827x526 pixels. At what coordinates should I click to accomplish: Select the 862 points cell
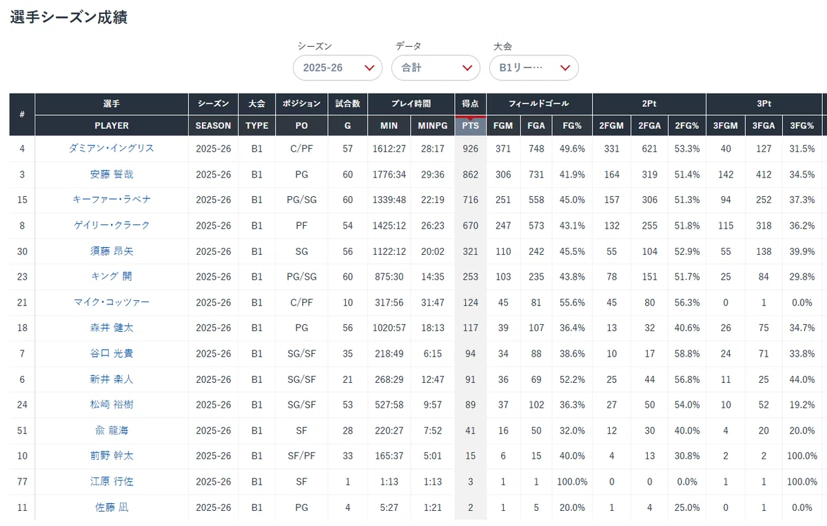click(x=471, y=175)
